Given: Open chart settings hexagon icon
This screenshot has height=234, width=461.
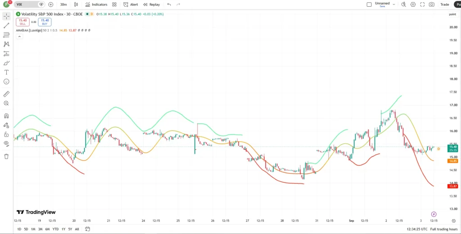Looking at the screenshot, I should (413, 4).
